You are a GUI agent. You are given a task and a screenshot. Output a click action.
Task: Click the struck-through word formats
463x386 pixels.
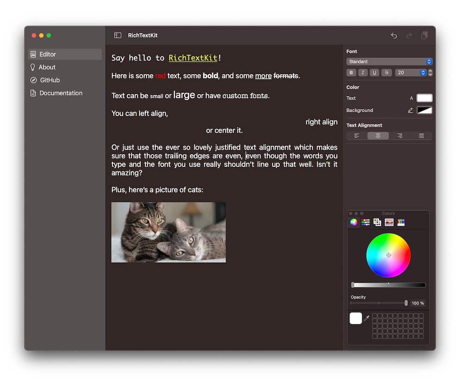pyautogui.click(x=286, y=76)
